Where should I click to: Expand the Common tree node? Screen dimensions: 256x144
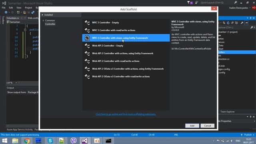tap(43, 20)
